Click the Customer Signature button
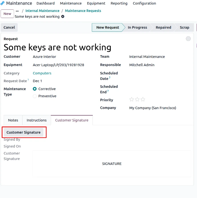 pos(23,132)
